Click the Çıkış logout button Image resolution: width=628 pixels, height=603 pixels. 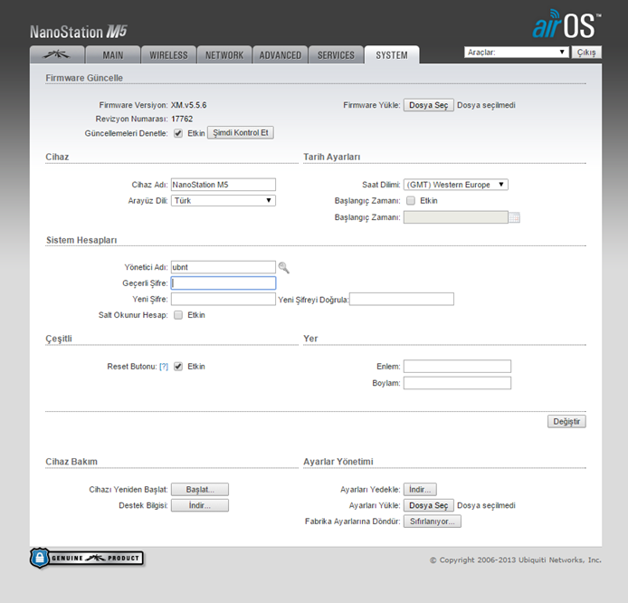click(586, 53)
